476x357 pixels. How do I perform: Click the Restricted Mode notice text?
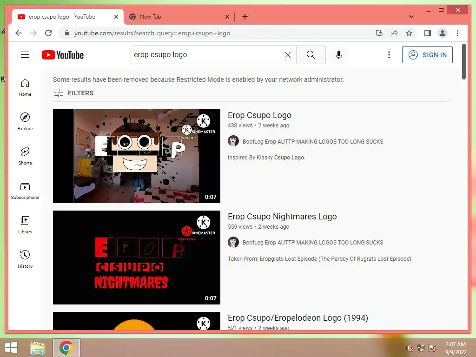(x=198, y=79)
